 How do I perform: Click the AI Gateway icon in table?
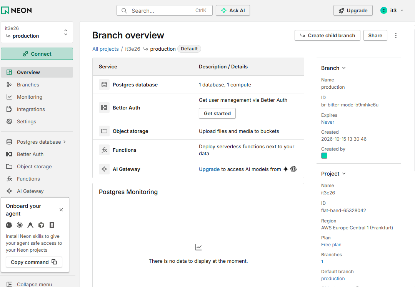(x=104, y=169)
